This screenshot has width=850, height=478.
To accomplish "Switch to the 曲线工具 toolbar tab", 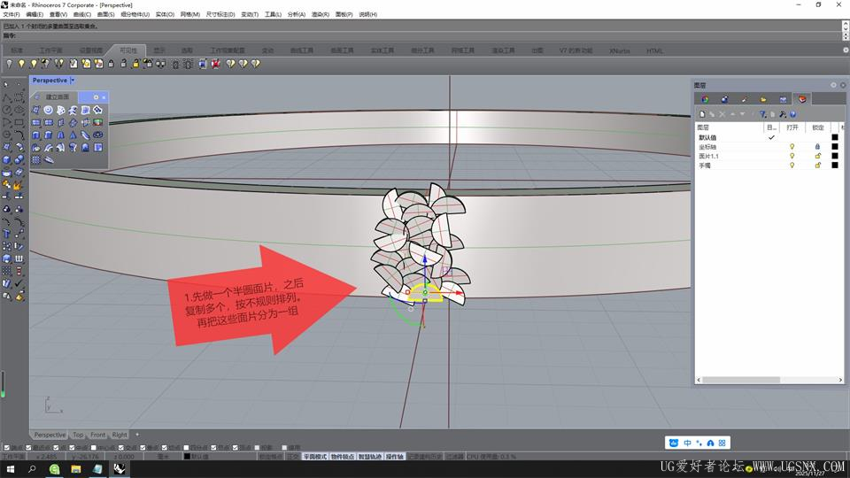I will click(x=301, y=50).
